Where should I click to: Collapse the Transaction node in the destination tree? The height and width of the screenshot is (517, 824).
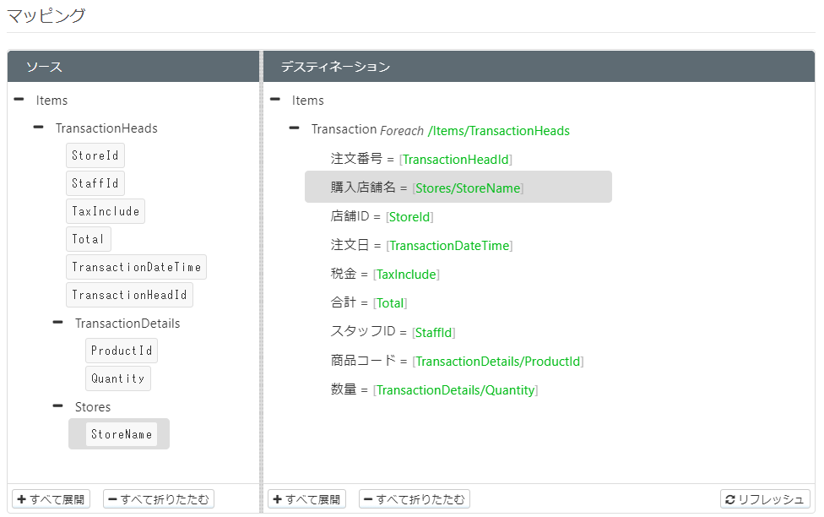point(294,128)
